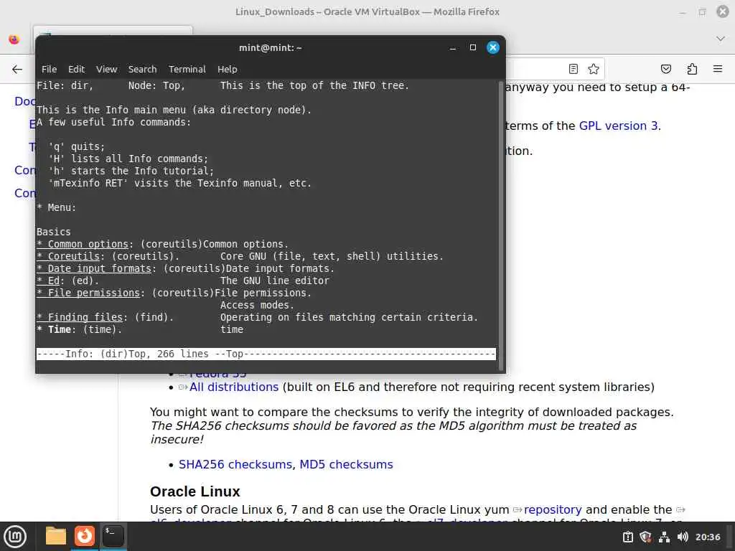Viewport: 735px width, 551px height.
Task: Open the SHA256 checksums link
Action: coord(235,464)
